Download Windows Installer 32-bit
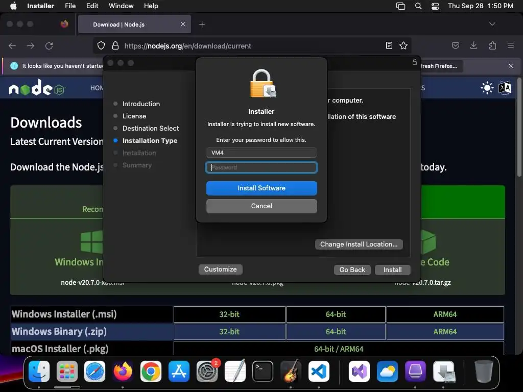This screenshot has width=523, height=392. tap(229, 314)
